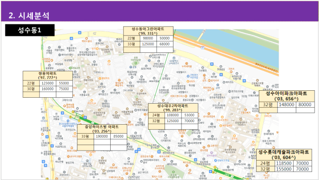The height and width of the screenshot is (180, 319).
Task: Select the 32평 cell in 성수아이파크아파트 table
Action: point(268,104)
